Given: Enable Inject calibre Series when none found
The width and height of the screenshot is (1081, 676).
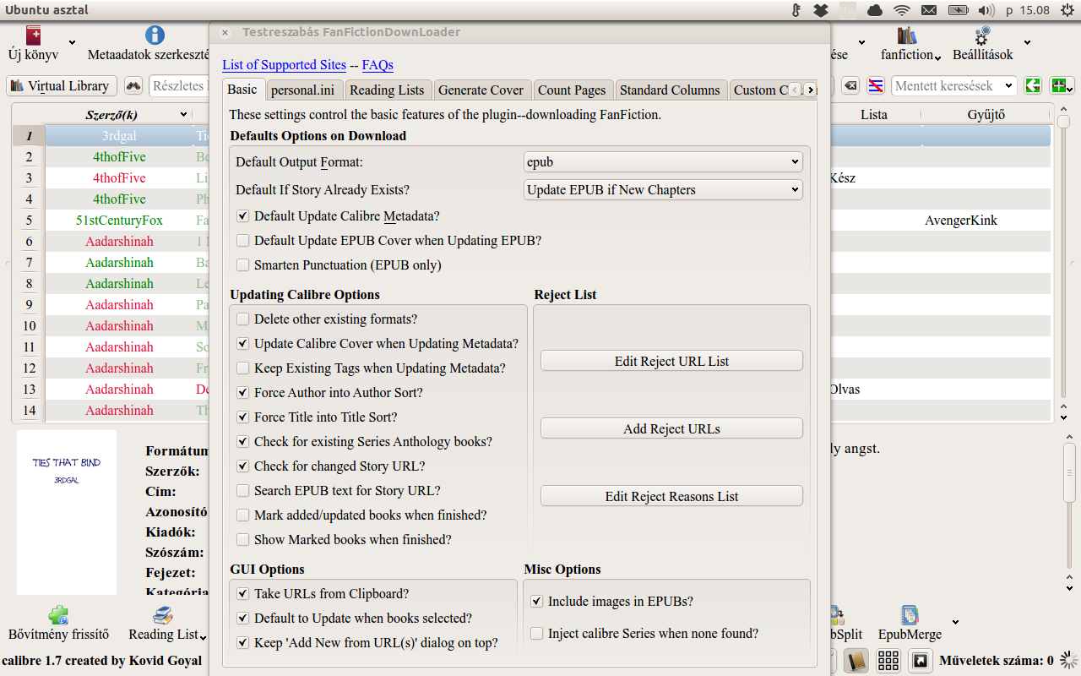Looking at the screenshot, I should pyautogui.click(x=537, y=634).
